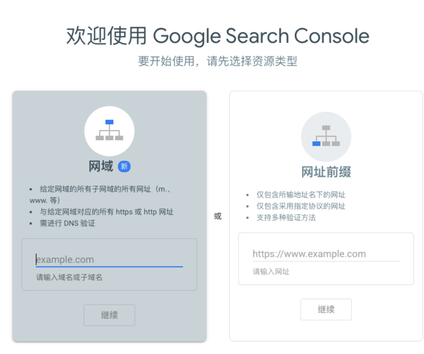Viewport: 424px width, 354px height.
Task: Select the 网址前缀 card heading
Action: (x=326, y=172)
